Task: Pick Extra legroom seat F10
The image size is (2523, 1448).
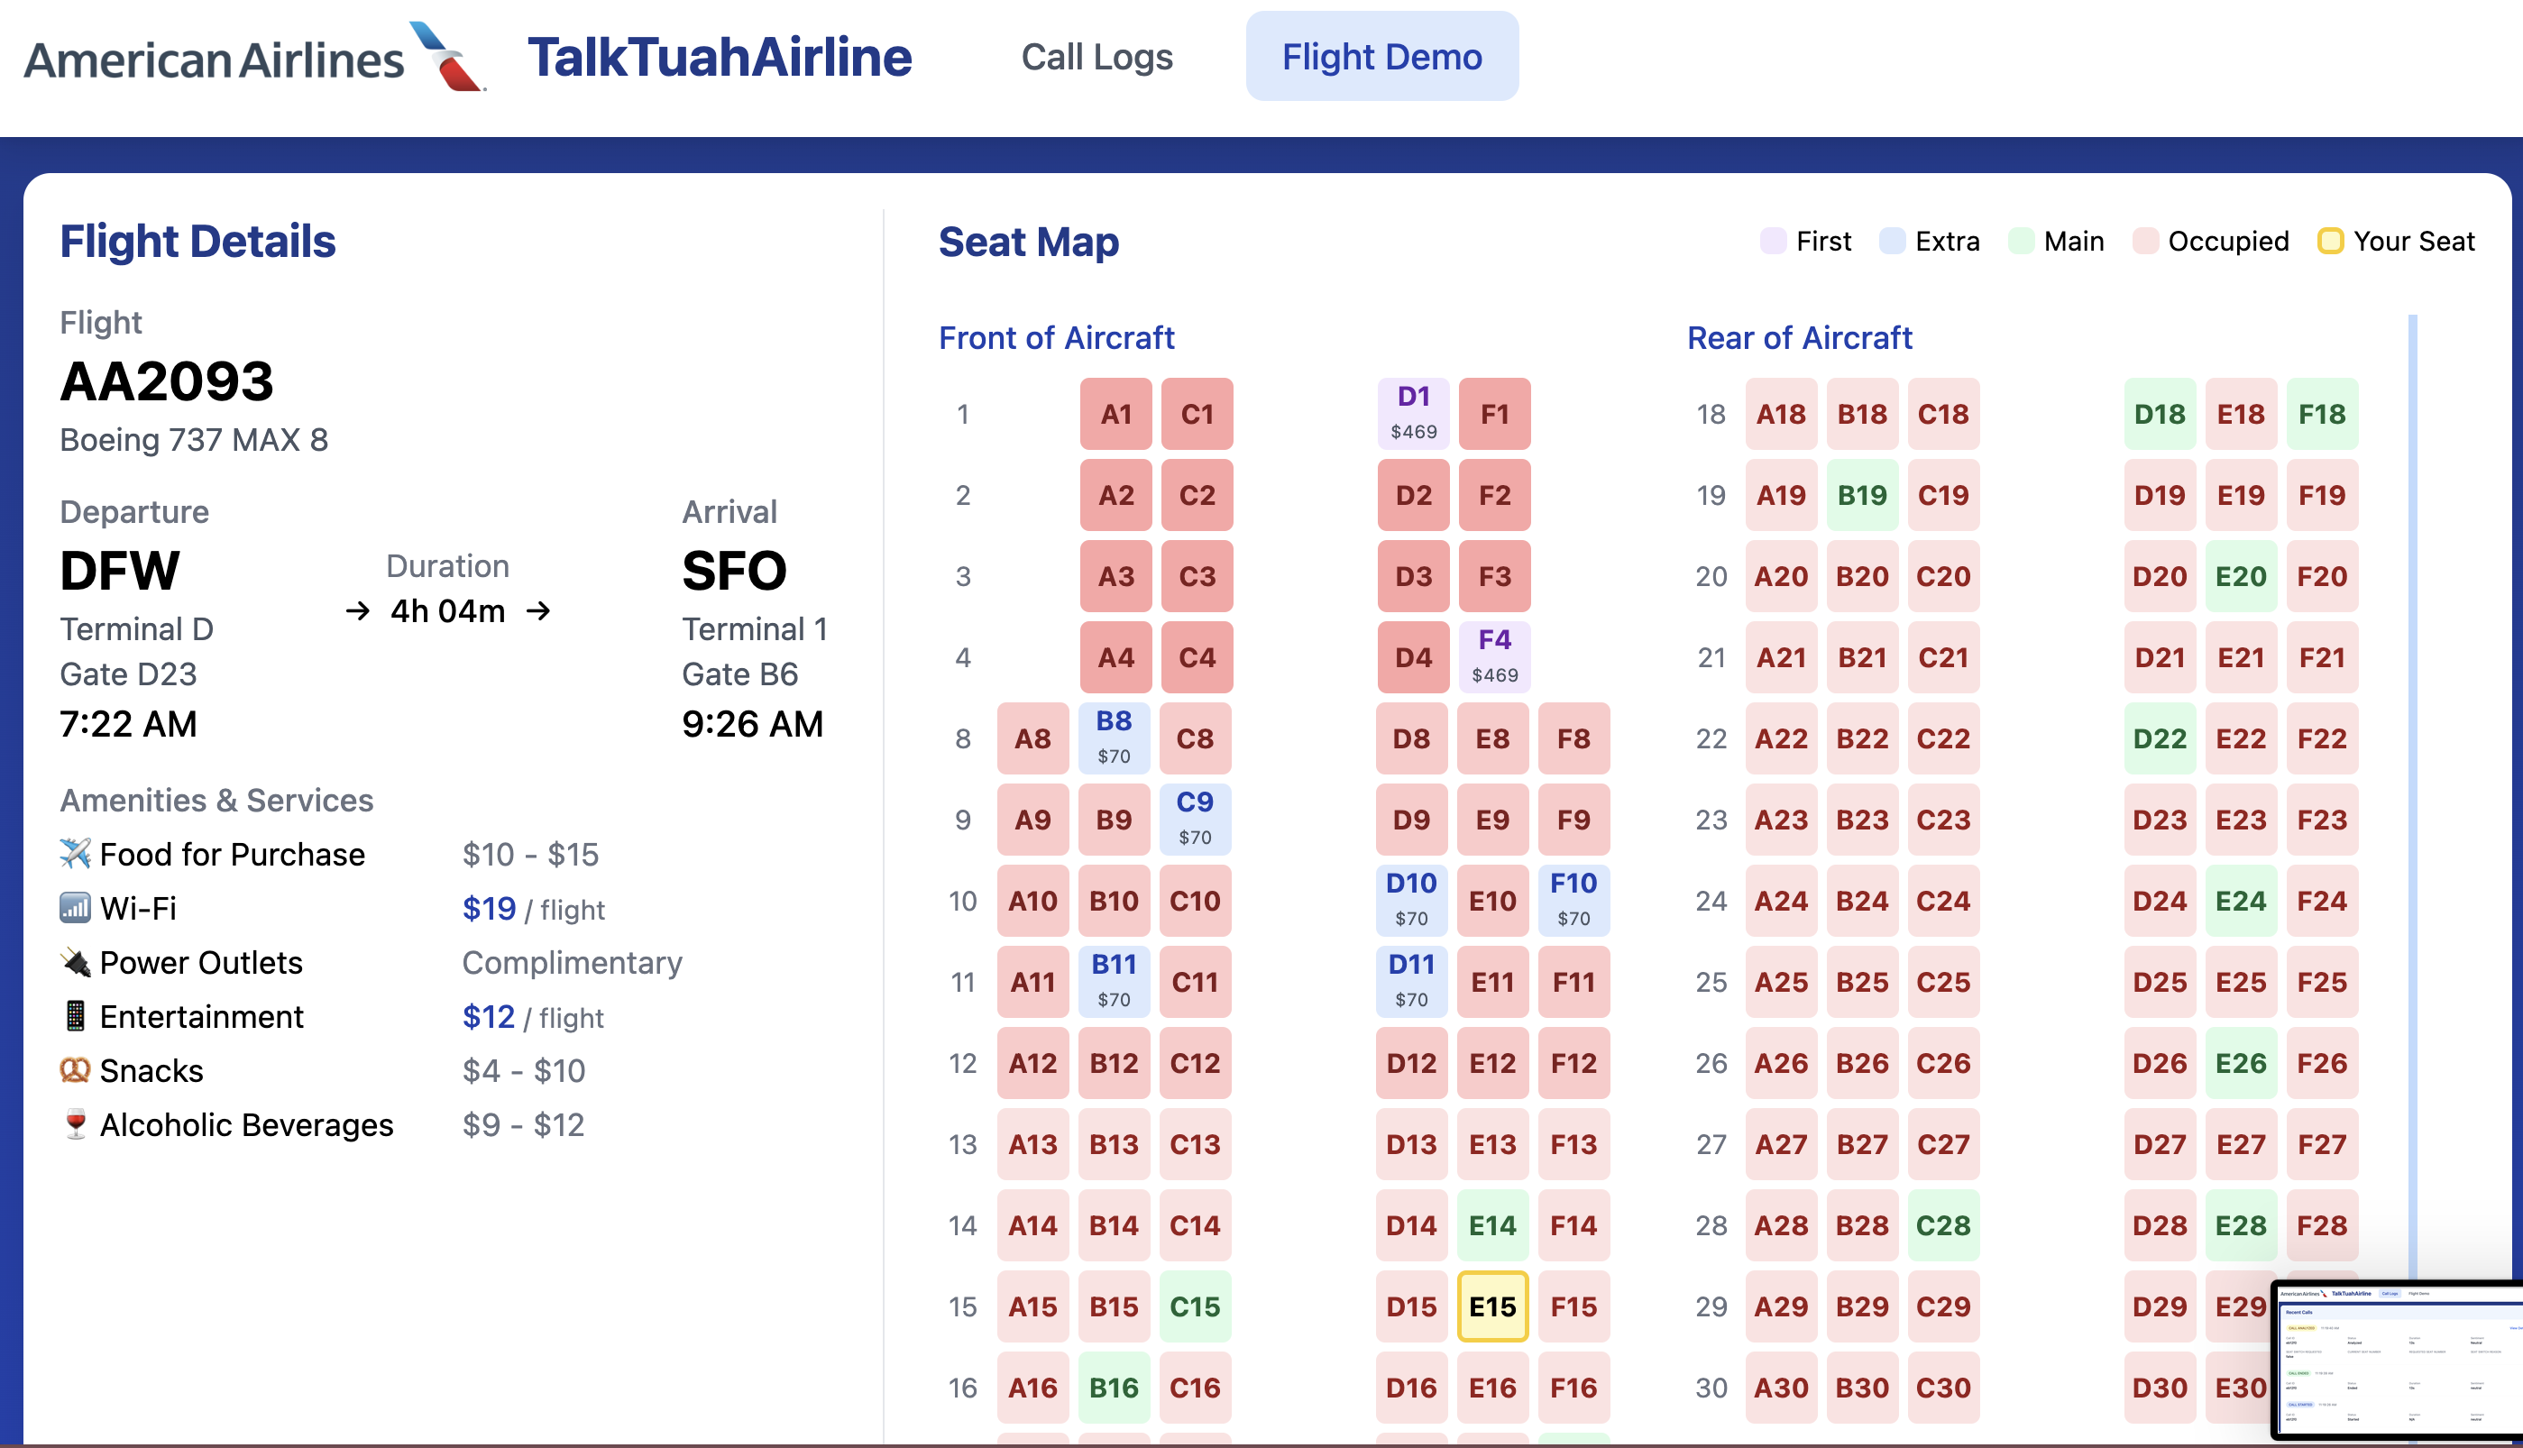Action: coord(1573,900)
